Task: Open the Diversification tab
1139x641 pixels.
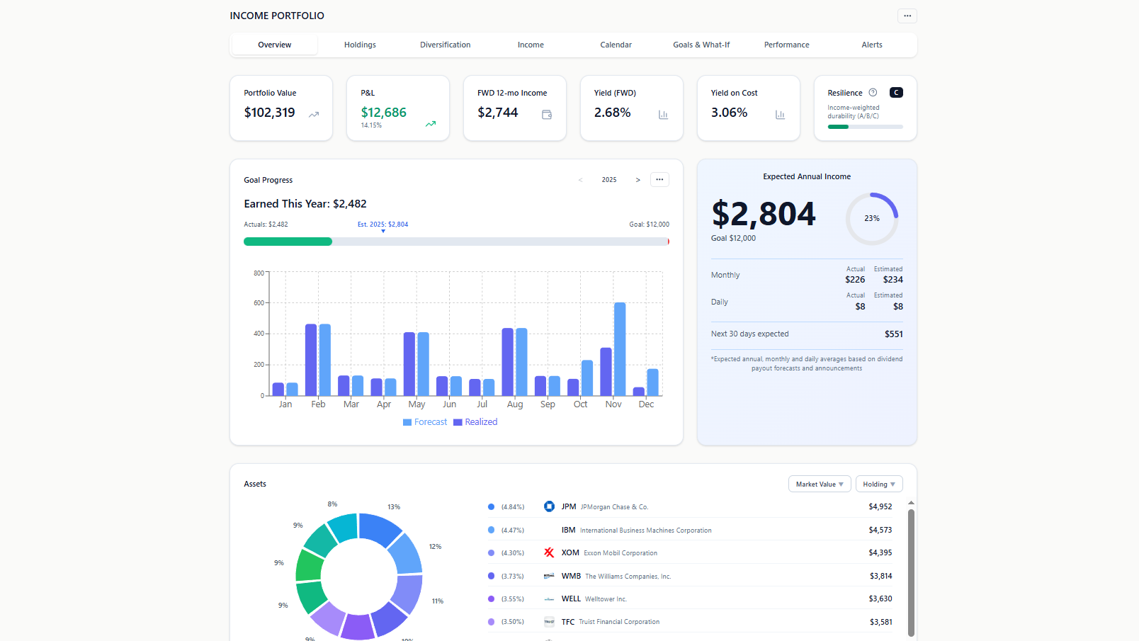Action: point(445,45)
